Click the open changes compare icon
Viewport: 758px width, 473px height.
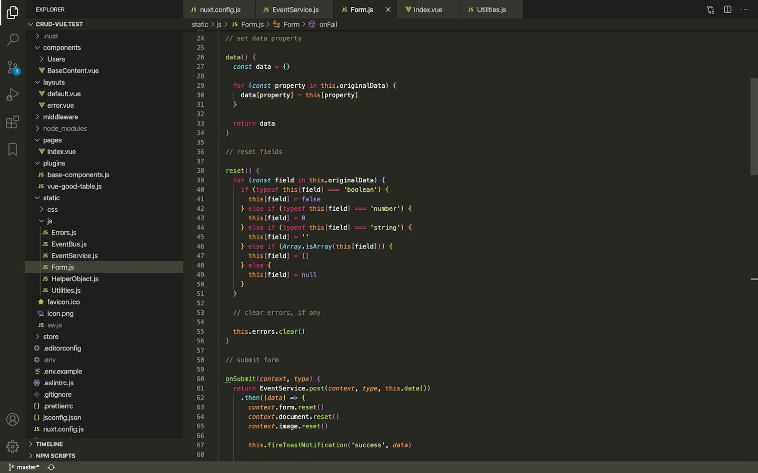click(x=711, y=9)
